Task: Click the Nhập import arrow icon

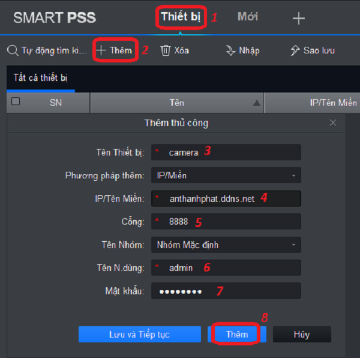Action: click(x=230, y=50)
